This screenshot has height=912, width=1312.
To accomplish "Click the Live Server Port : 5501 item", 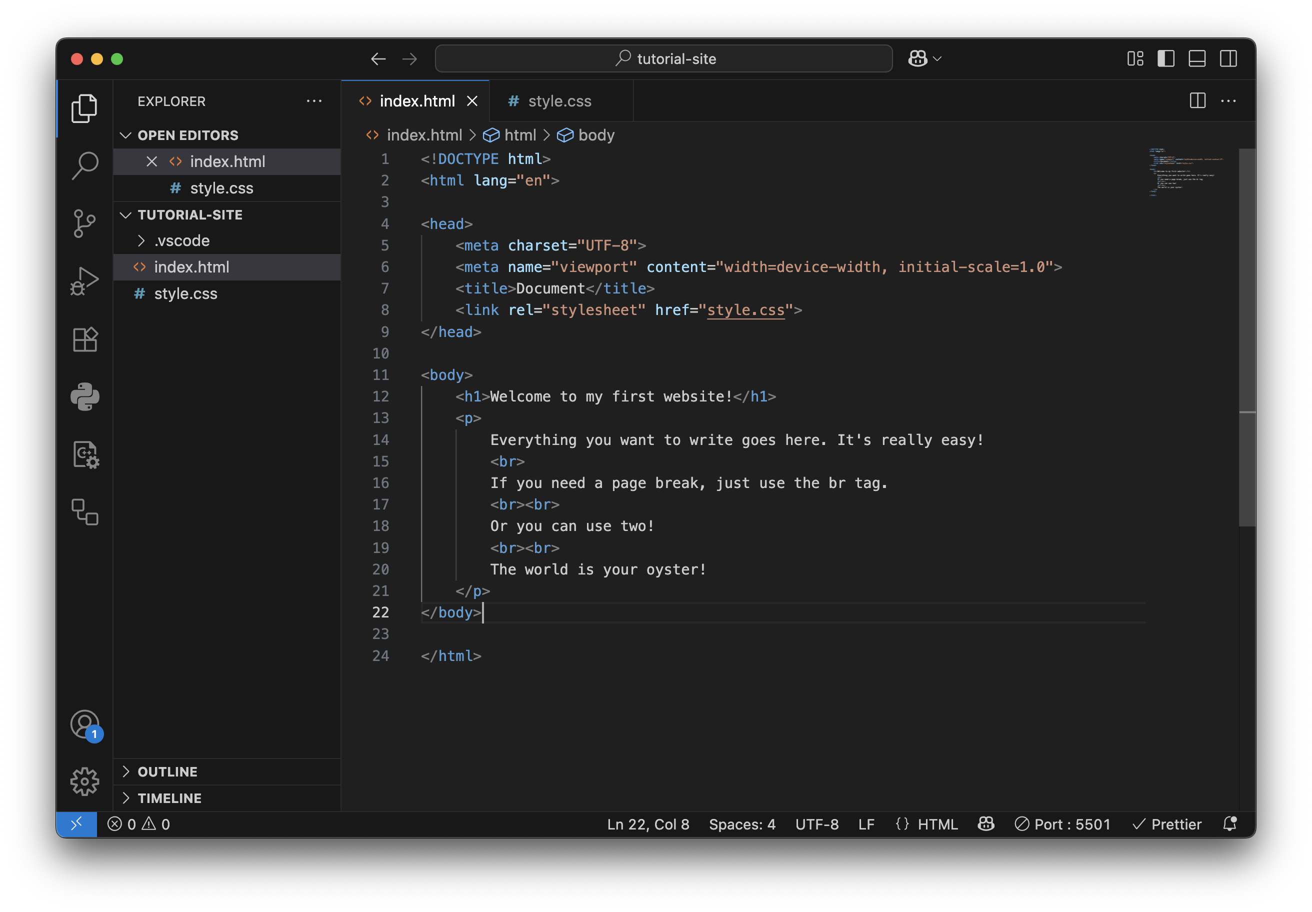I will 1062,824.
